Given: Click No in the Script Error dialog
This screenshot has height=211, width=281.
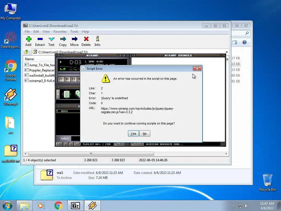Looking at the screenshot, I should (x=145, y=134).
